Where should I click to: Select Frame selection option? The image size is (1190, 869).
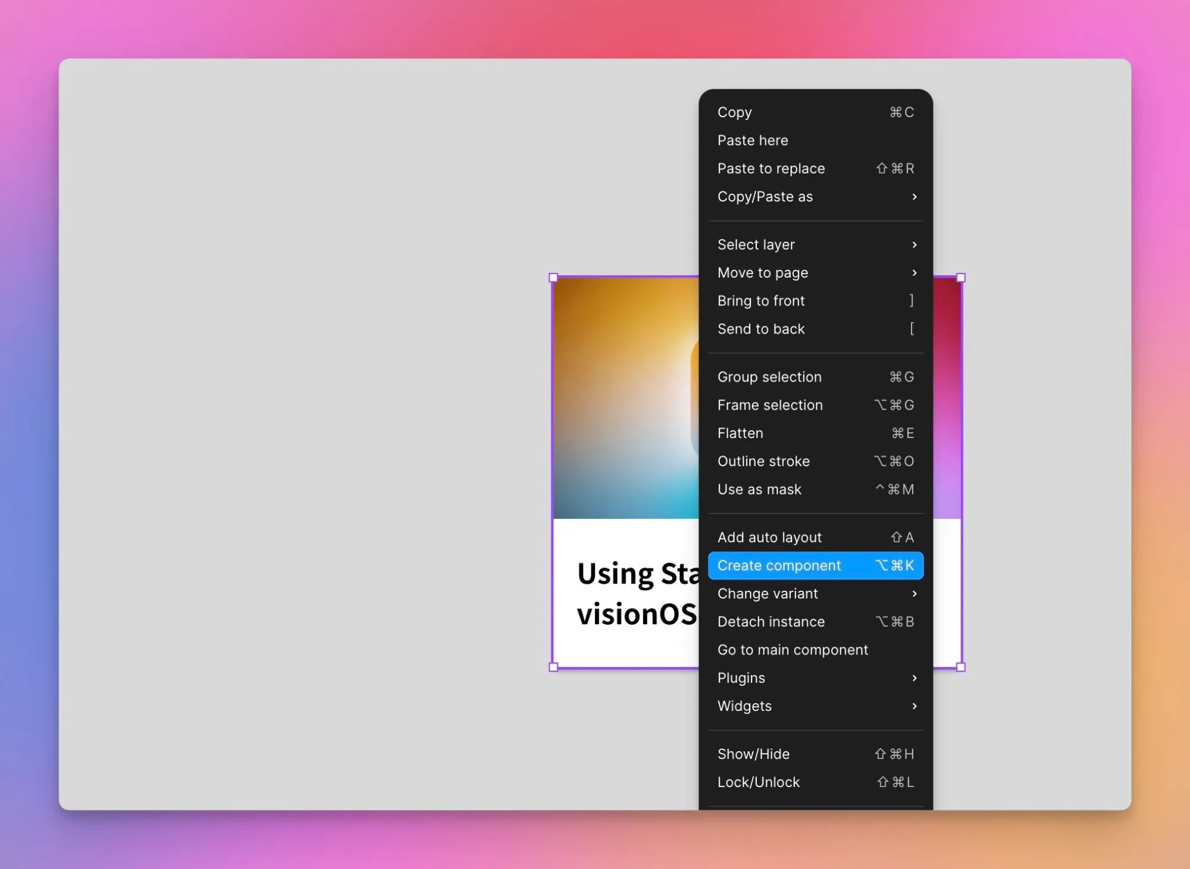(770, 405)
